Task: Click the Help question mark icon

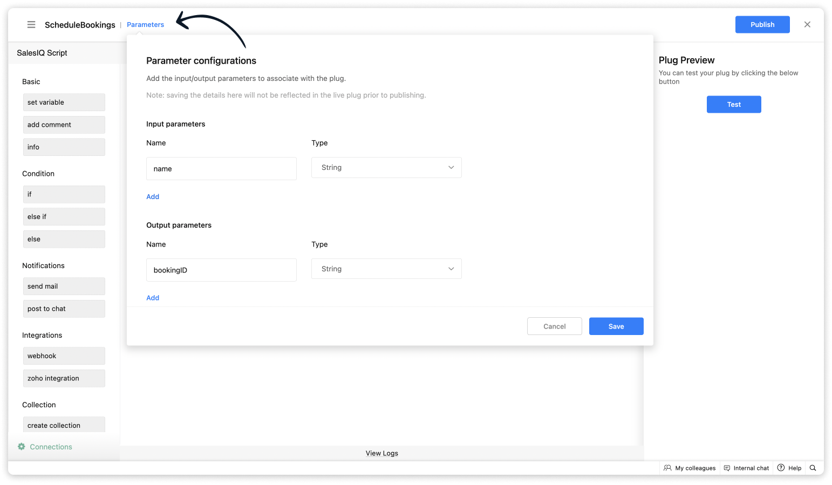Action: pos(781,468)
